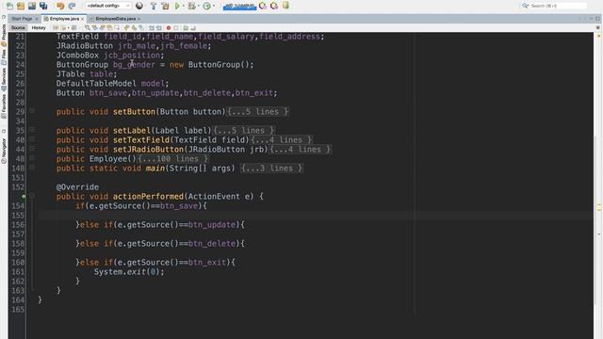The width and height of the screenshot is (603, 339).
Task: Switch to the Employee.java tab
Action: 64,19
